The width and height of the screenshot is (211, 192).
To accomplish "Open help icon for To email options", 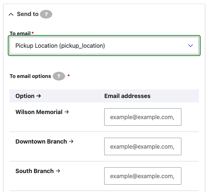I will 59,76.
